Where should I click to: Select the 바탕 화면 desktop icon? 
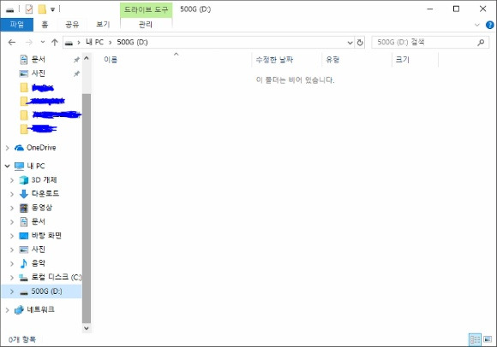[x=24, y=236]
